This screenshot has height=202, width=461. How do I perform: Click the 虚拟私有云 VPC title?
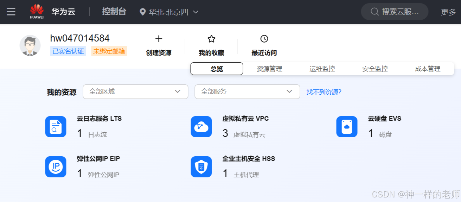245,119
